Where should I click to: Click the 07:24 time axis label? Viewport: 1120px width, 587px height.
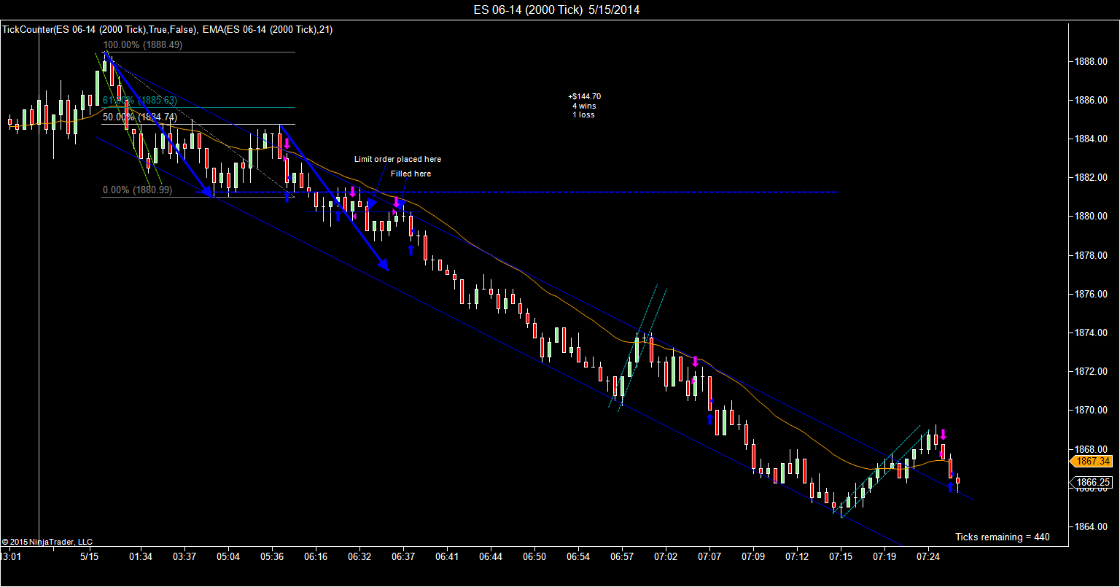click(x=928, y=556)
